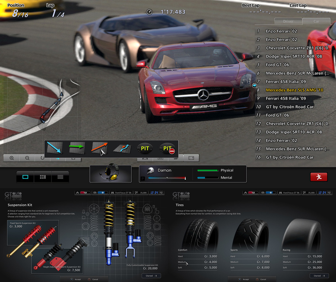Select the 6th place Mercedes-Benz SLR McLaren row
336x282 pixels.
pos(292,73)
